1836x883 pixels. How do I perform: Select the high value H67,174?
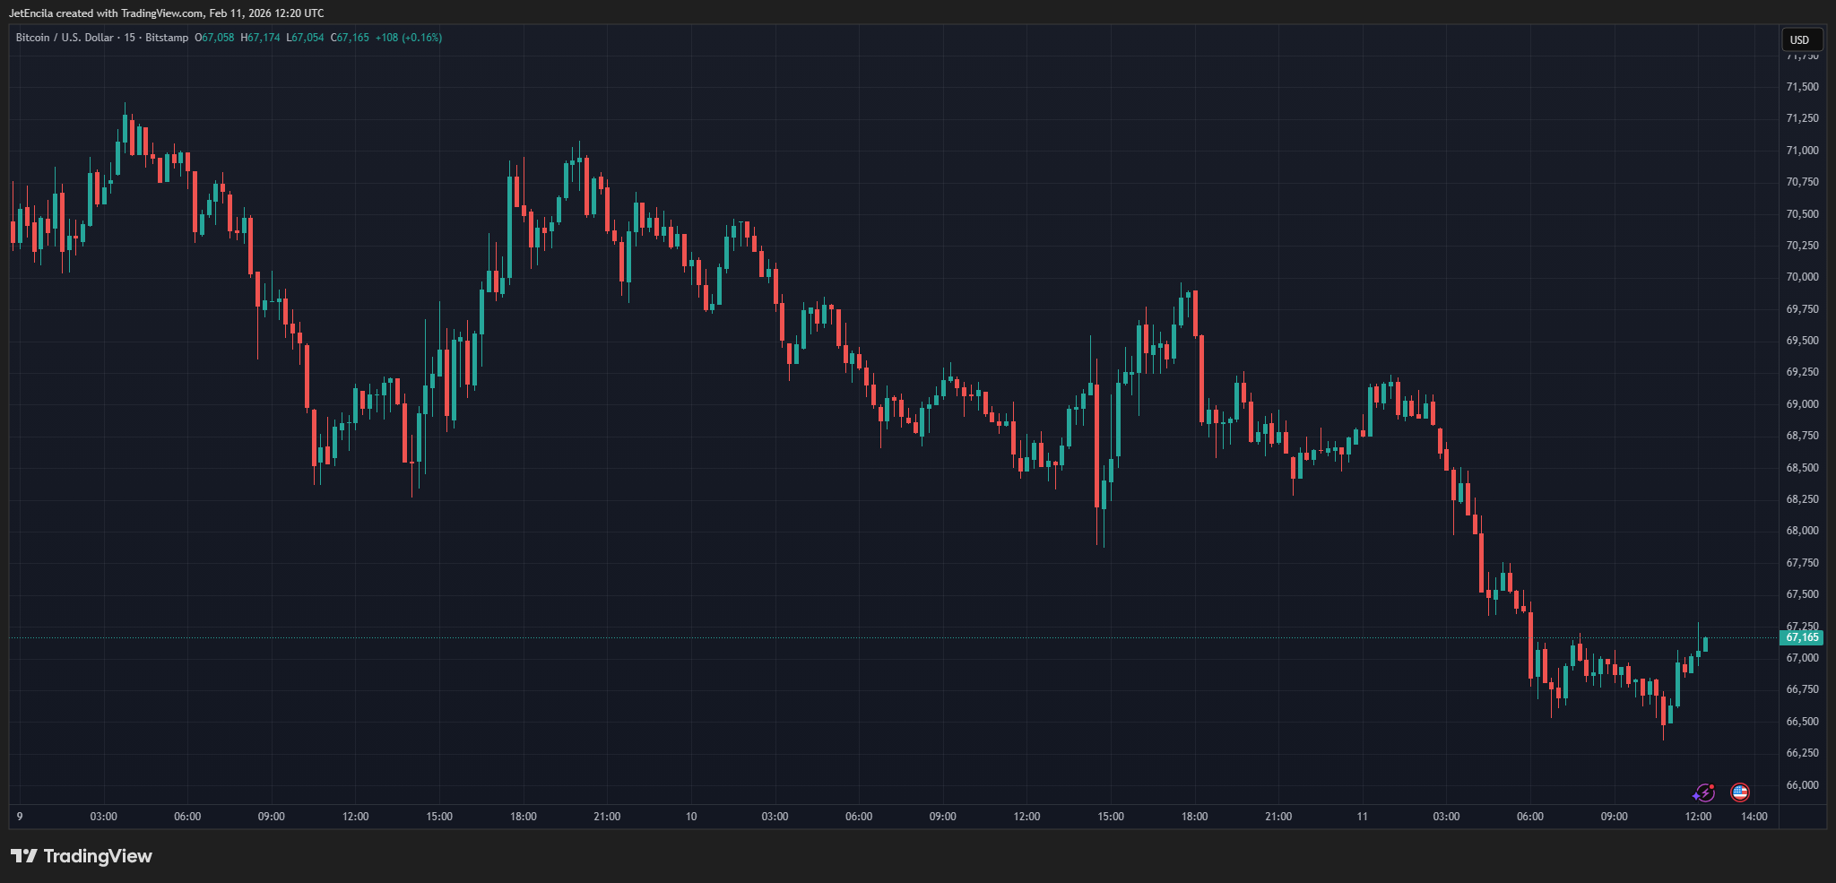[x=260, y=38]
